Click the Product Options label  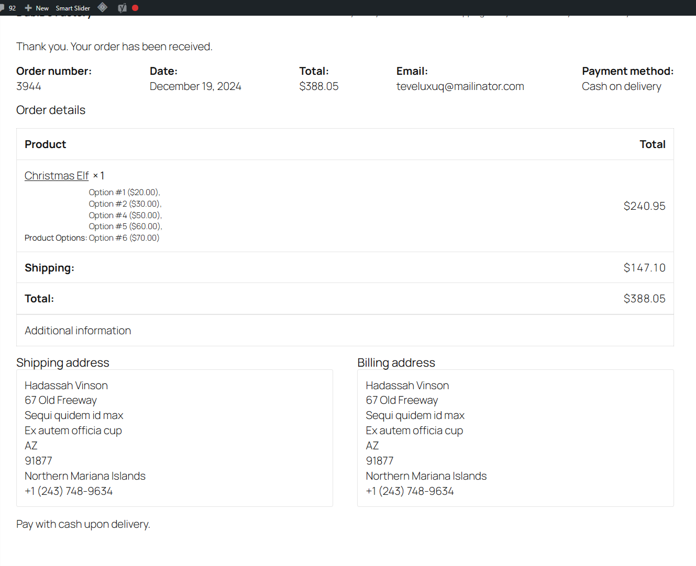56,238
